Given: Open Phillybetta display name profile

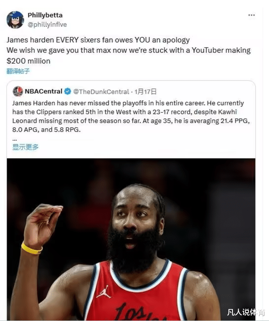Looking at the screenshot, I should tap(45, 15).
